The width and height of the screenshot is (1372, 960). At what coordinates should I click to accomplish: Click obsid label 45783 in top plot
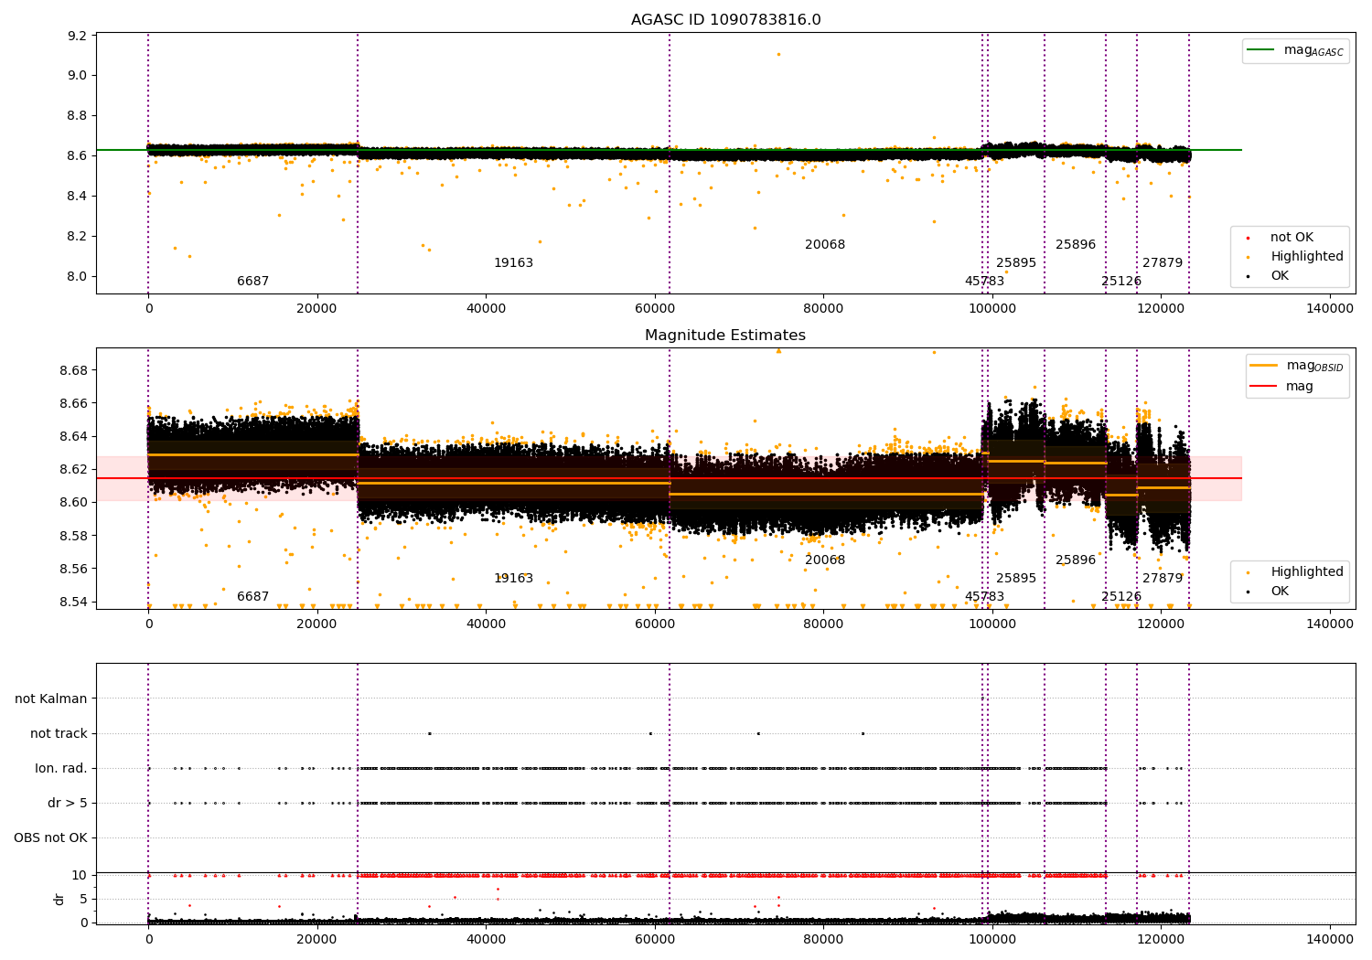coord(984,282)
